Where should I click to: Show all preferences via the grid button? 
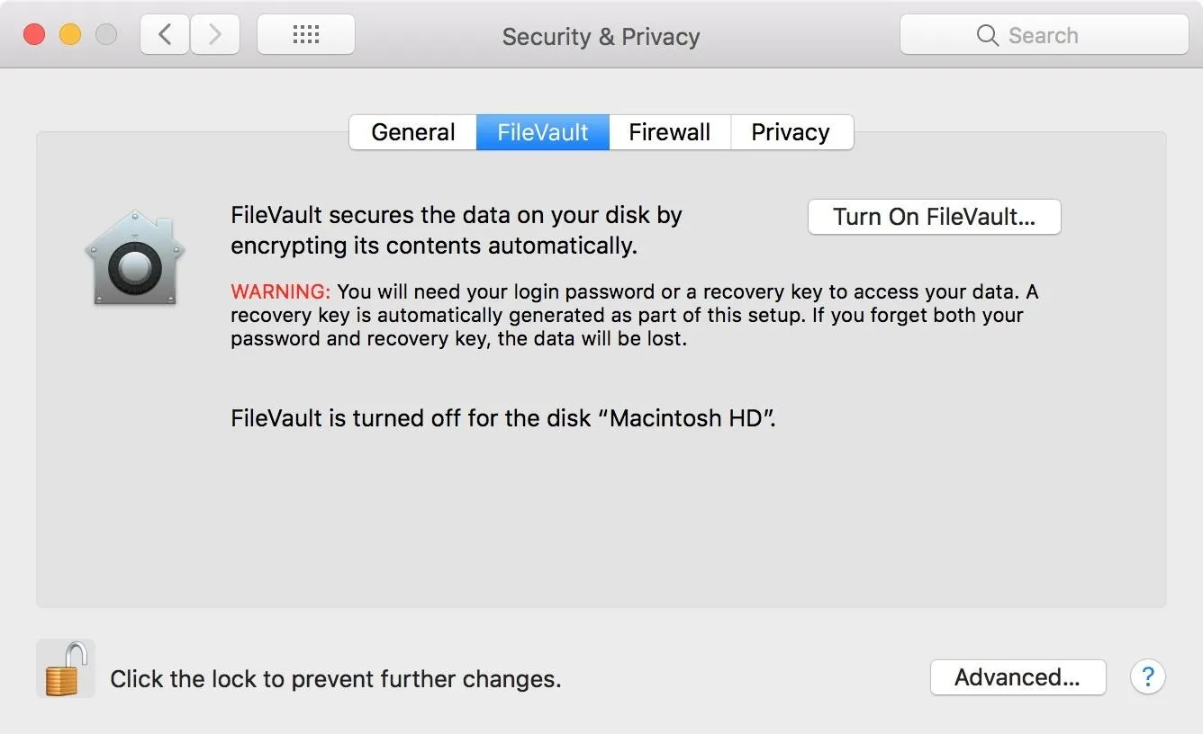pyautogui.click(x=306, y=35)
